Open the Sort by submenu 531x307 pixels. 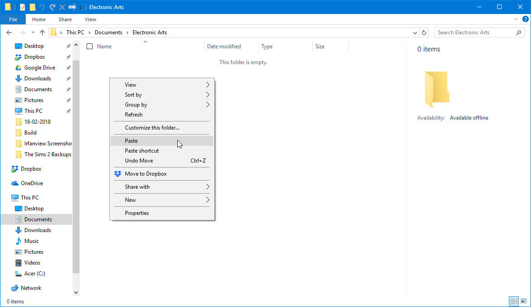[162, 95]
